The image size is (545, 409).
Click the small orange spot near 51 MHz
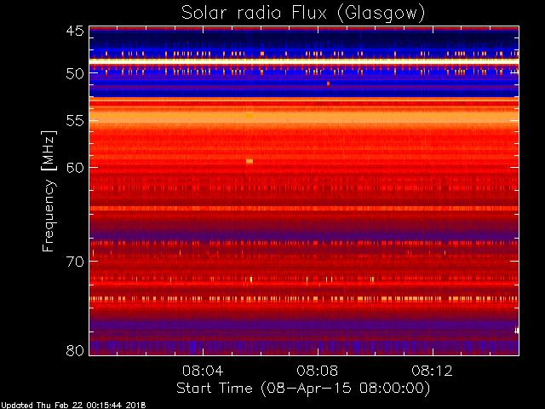[x=328, y=84]
